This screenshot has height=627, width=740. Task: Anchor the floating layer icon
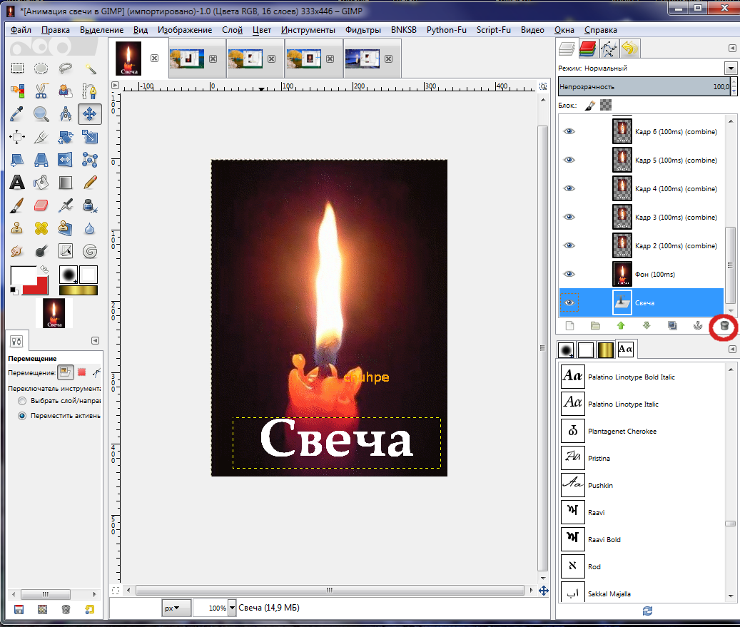(698, 326)
